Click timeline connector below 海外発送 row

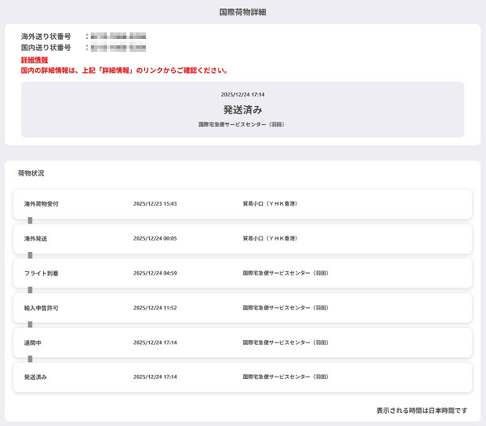pyautogui.click(x=30, y=255)
